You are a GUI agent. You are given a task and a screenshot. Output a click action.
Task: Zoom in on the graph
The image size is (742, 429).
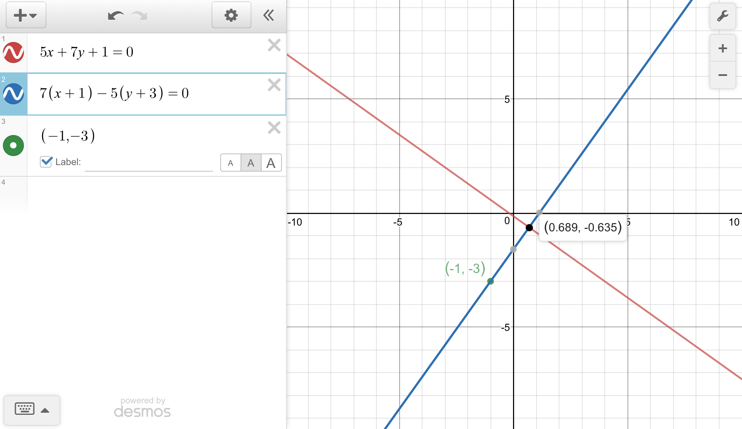[722, 49]
